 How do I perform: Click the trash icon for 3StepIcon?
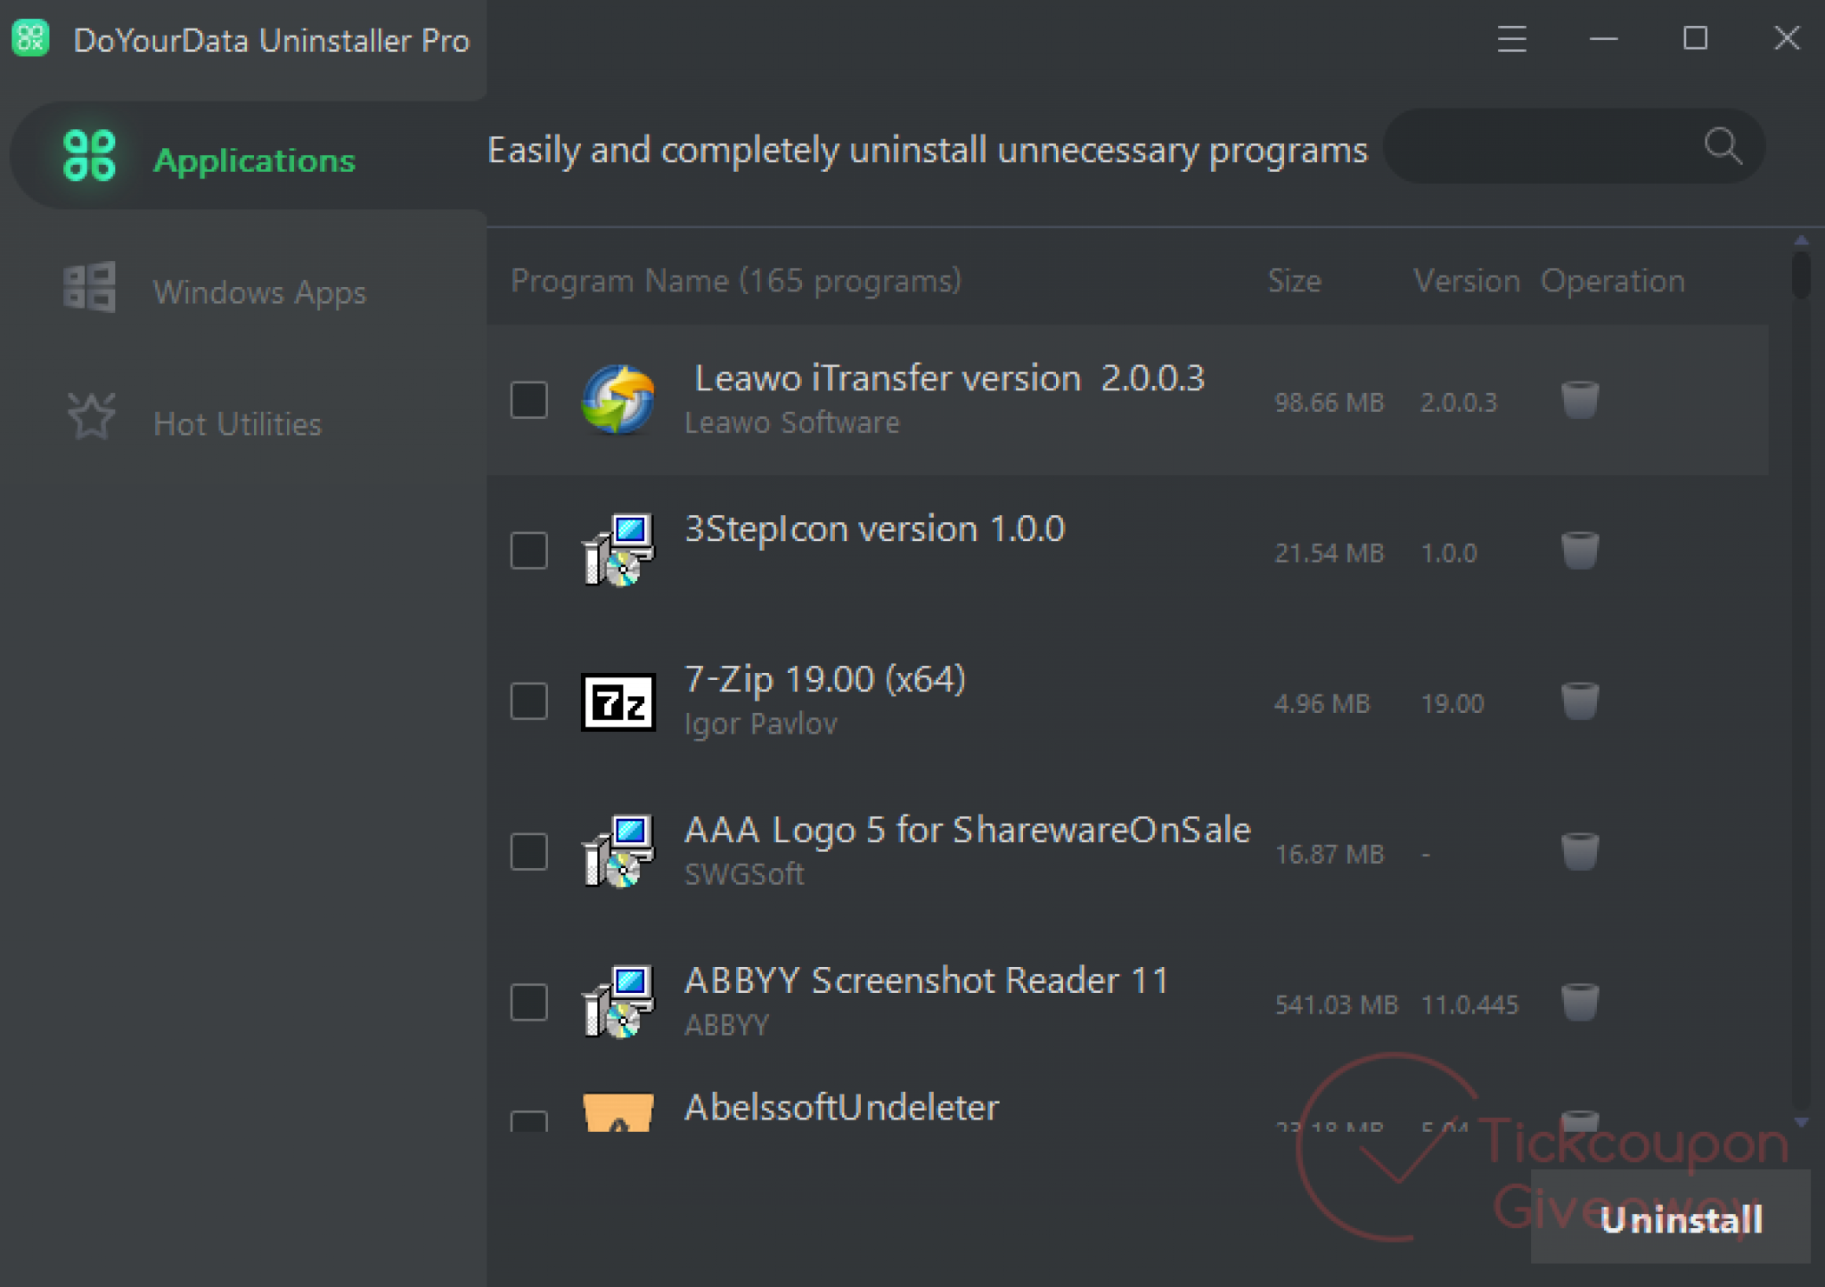tap(1579, 551)
